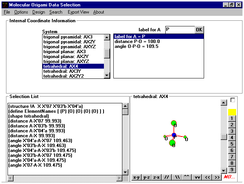Click the vv move down button
Image resolution: width=244 pixels, height=184 pixels.
[x=197, y=177]
